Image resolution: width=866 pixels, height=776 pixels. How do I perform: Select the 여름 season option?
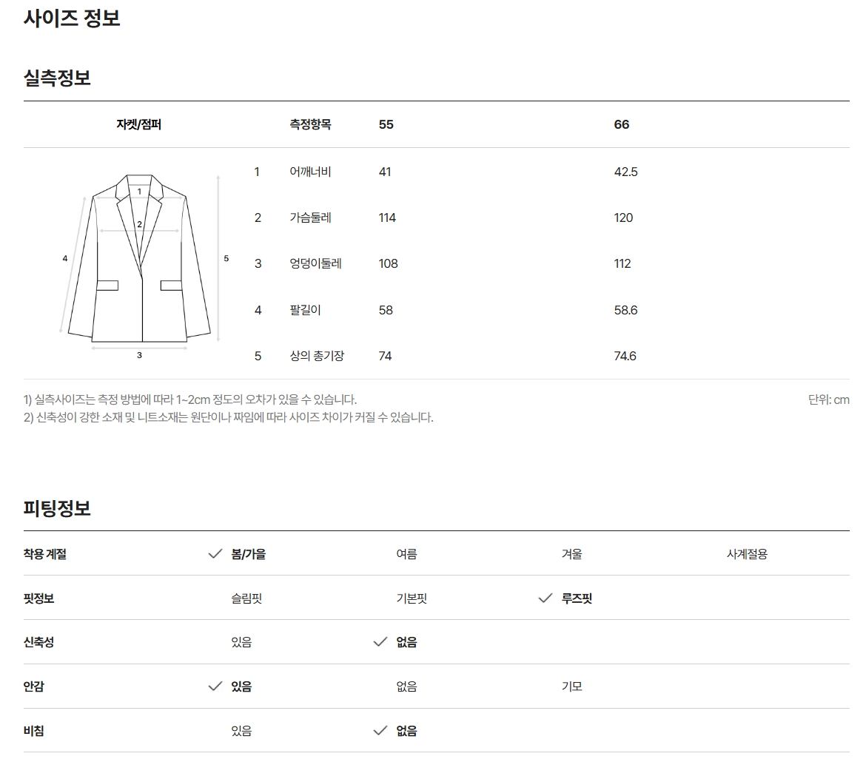[406, 553]
